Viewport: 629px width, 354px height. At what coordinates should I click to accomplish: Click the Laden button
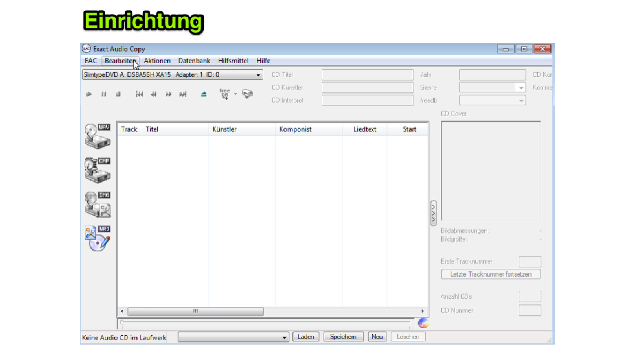coord(306,337)
